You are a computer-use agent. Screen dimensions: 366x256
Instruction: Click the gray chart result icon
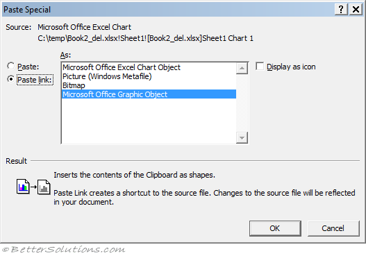pyautogui.click(x=44, y=187)
